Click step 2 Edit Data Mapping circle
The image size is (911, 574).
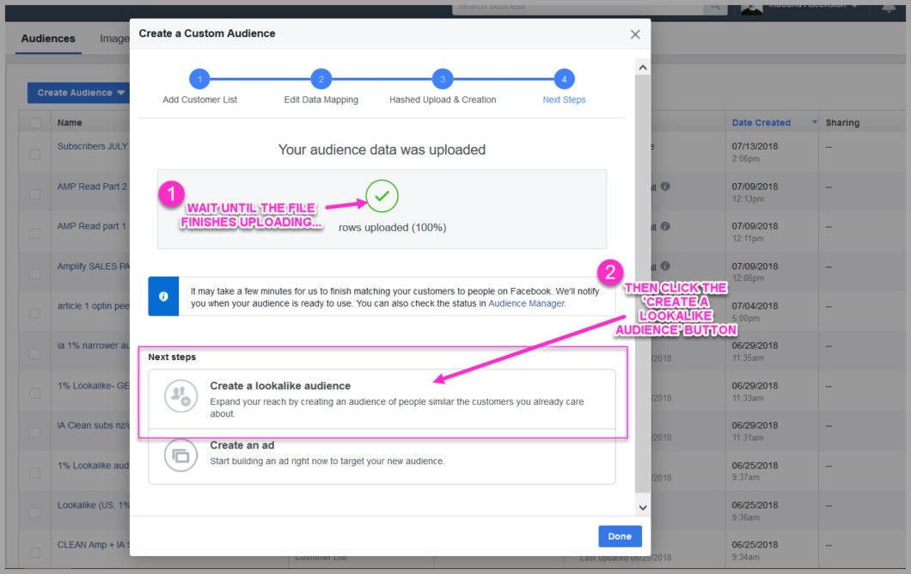click(321, 79)
